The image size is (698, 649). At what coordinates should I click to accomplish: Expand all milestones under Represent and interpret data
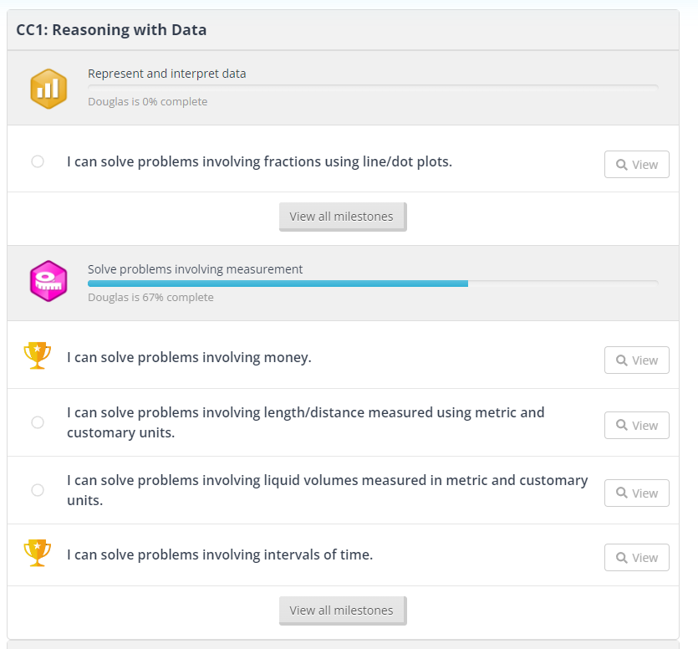click(x=342, y=217)
